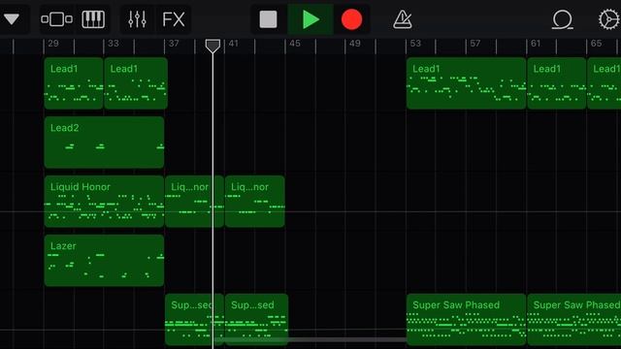The width and height of the screenshot is (621, 349).
Task: Tap bar 33 on the ruler
Action: pos(114,43)
